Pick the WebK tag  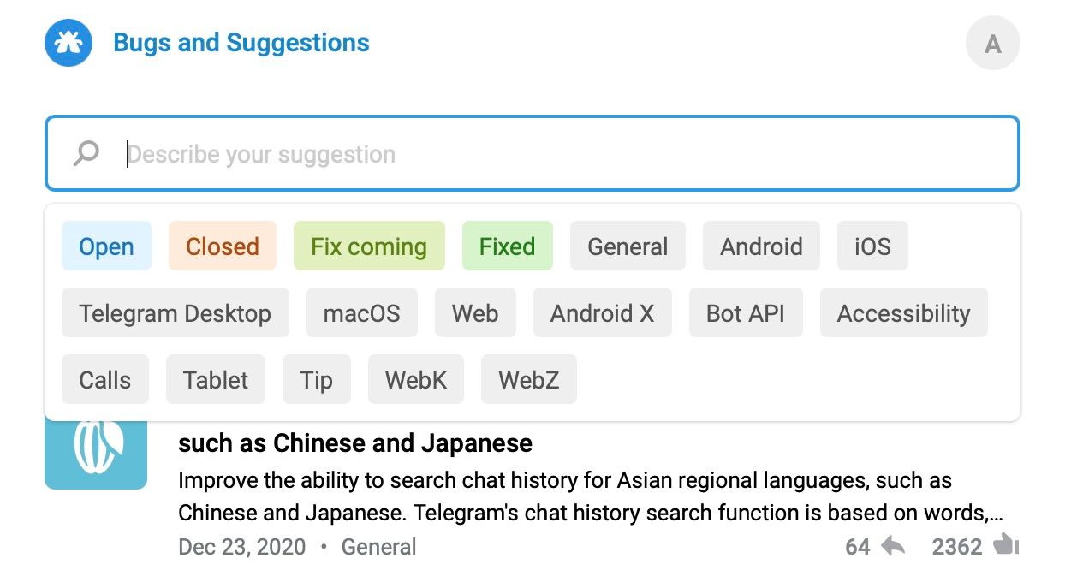click(x=416, y=380)
